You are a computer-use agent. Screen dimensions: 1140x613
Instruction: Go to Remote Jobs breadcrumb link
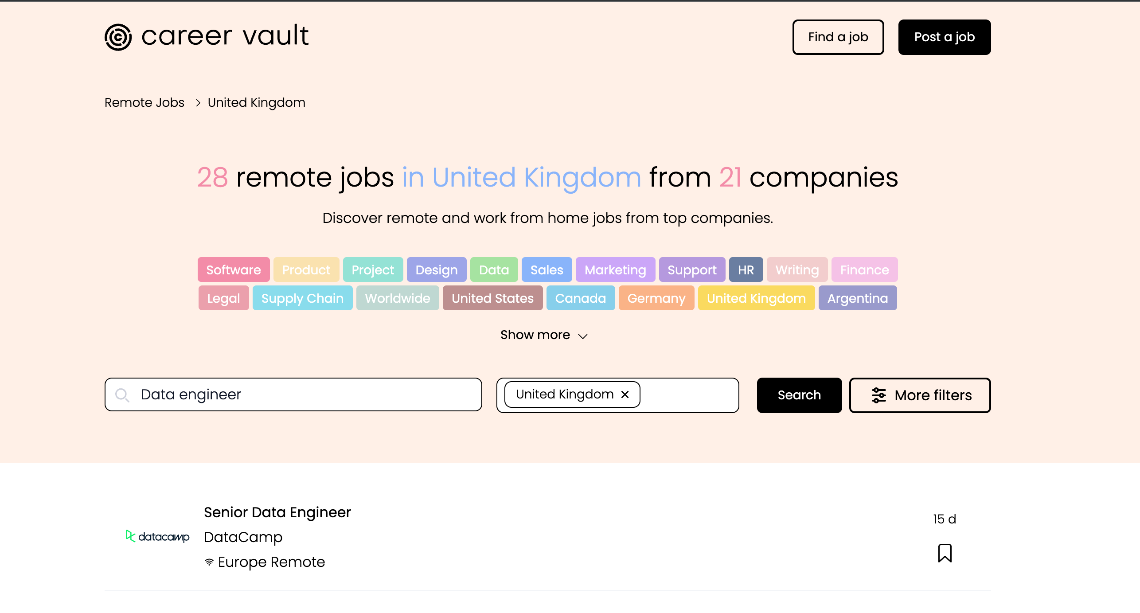[144, 102]
